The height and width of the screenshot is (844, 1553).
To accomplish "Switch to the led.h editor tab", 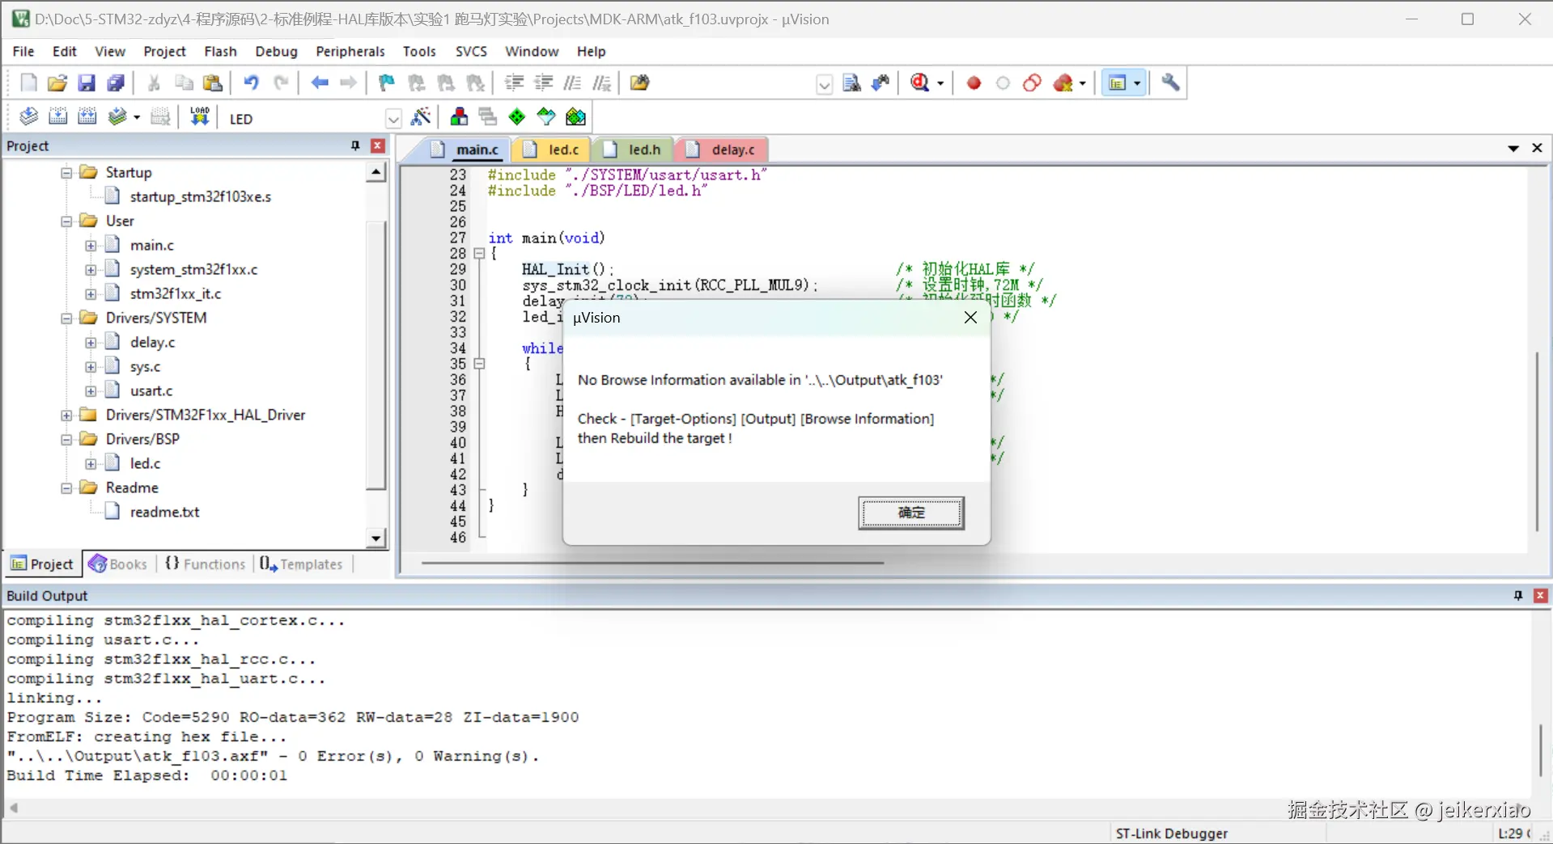I will pos(634,150).
